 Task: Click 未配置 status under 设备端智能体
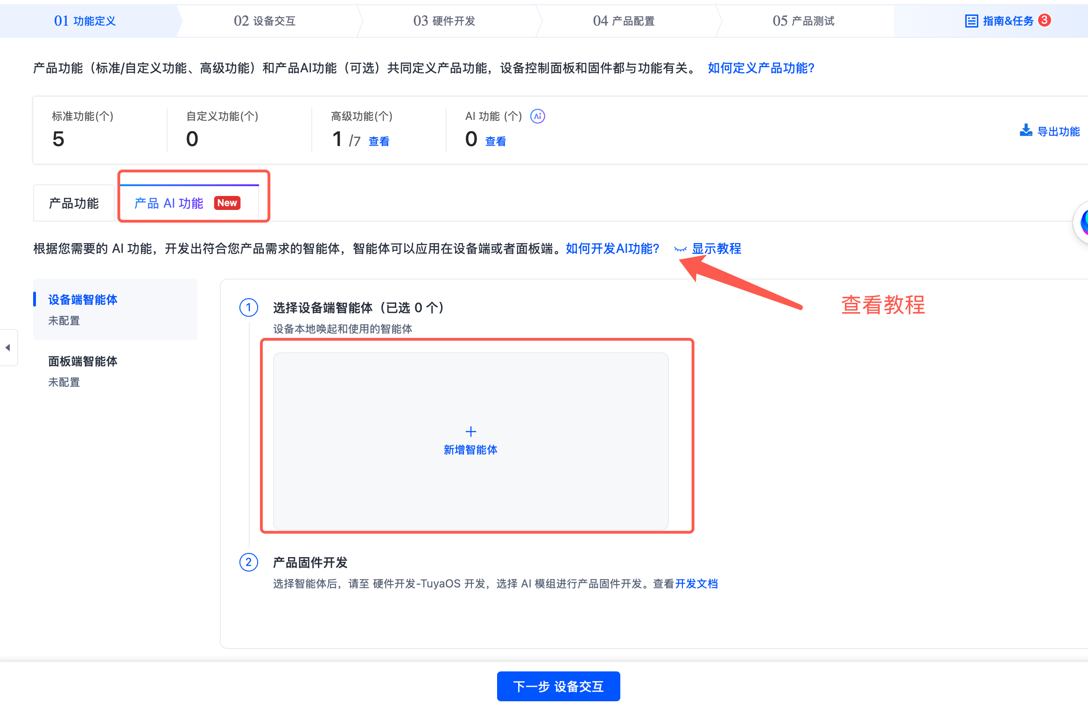[64, 321]
